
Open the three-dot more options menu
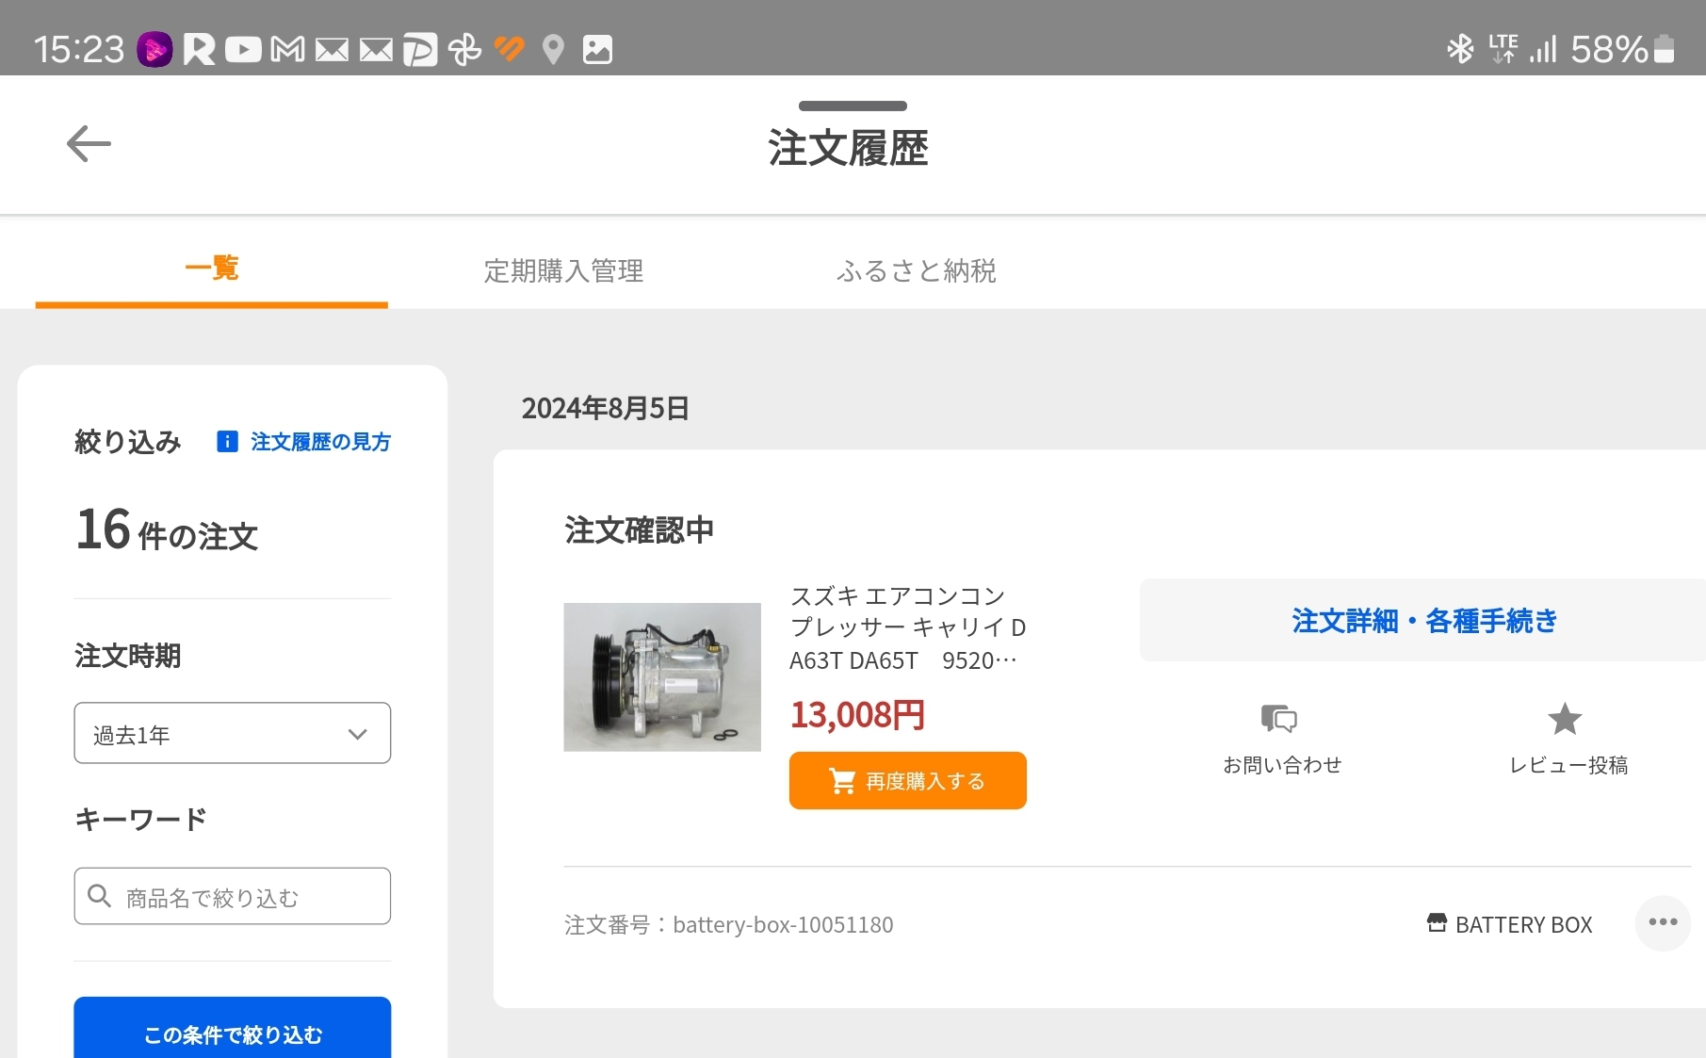click(1663, 922)
